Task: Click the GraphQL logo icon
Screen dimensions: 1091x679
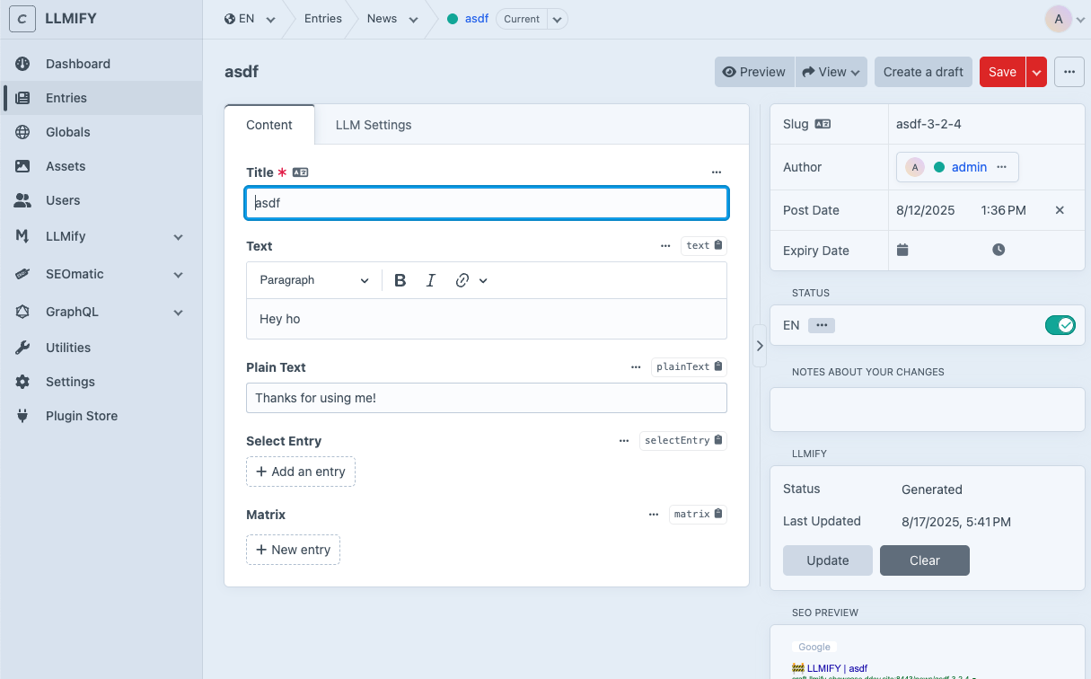Action: pos(22,312)
